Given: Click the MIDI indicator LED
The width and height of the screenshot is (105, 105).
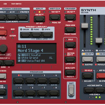Looking at the screenshot, I should (13, 32).
